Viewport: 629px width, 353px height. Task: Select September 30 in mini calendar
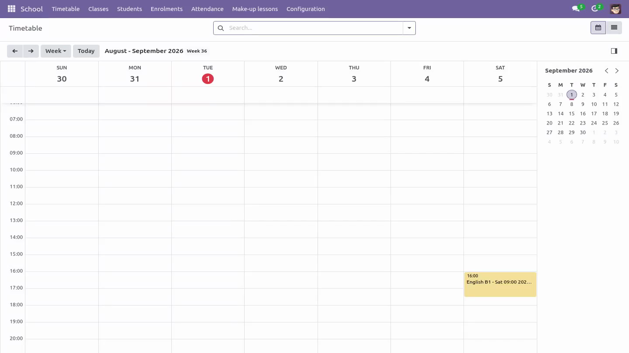tap(583, 132)
